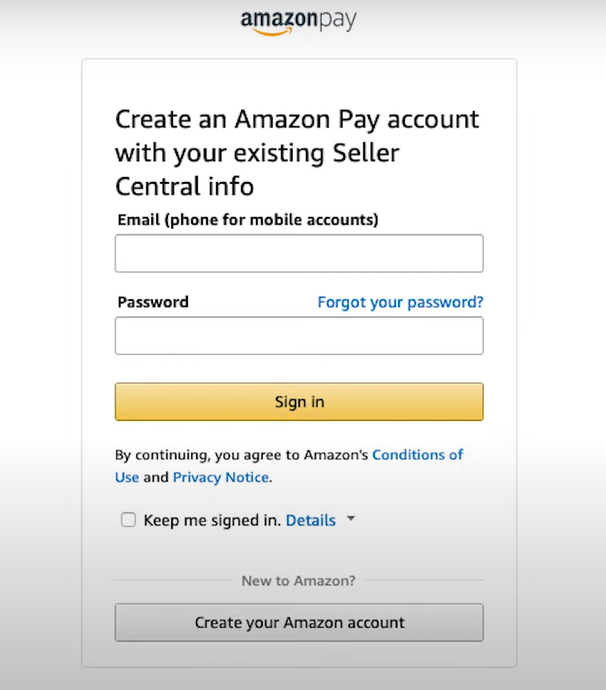The image size is (606, 690).
Task: Click Create your Amazon account button
Action: 299,622
